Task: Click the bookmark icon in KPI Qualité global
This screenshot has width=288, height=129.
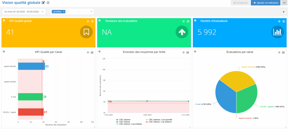Action: (x=86, y=32)
